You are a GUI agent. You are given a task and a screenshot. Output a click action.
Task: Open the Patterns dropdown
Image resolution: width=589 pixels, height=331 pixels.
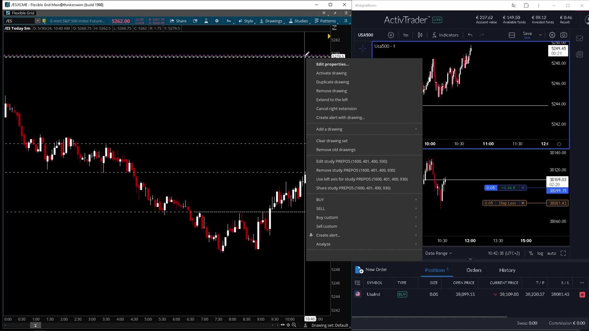point(325,21)
